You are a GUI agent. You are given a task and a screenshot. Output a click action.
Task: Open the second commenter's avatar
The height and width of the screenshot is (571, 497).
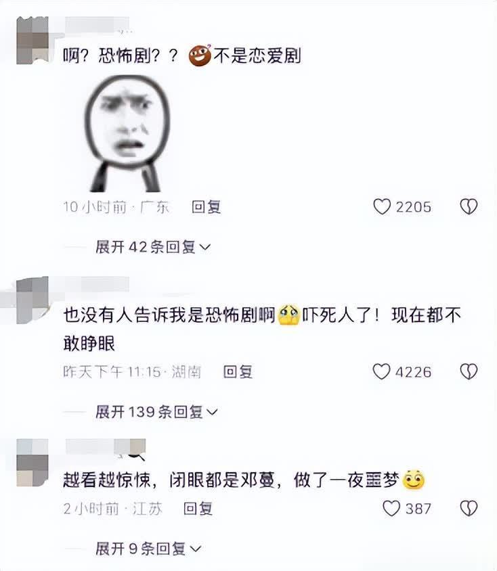click(x=33, y=300)
